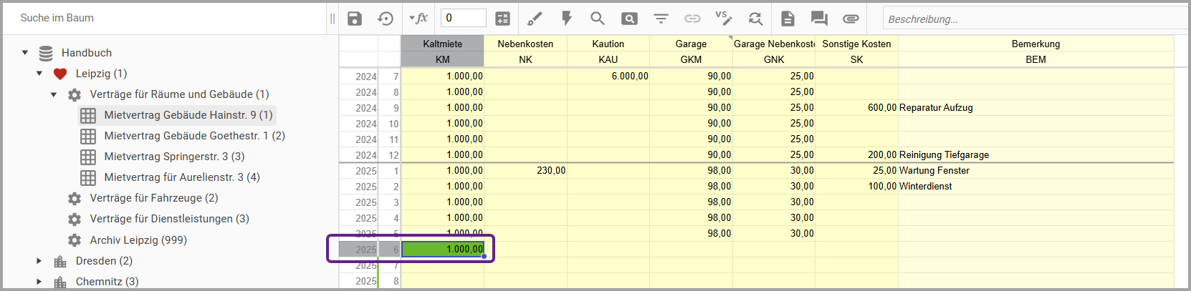Click the lightning bolt action icon
The width and height of the screenshot is (1191, 291).
tap(566, 19)
